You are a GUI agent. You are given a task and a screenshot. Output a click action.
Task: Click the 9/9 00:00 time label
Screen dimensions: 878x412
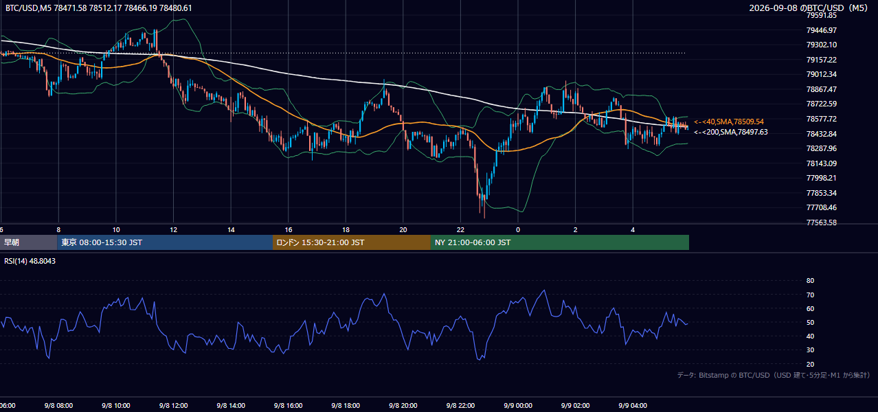pyautogui.click(x=517, y=405)
